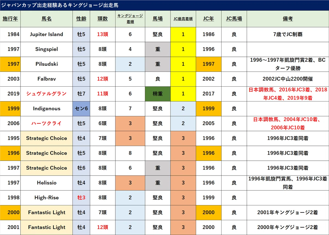Click the 2002JC中山2200開催 remark cell
Image resolution: width=329 pixels, height=235 pixels.
[288, 79]
